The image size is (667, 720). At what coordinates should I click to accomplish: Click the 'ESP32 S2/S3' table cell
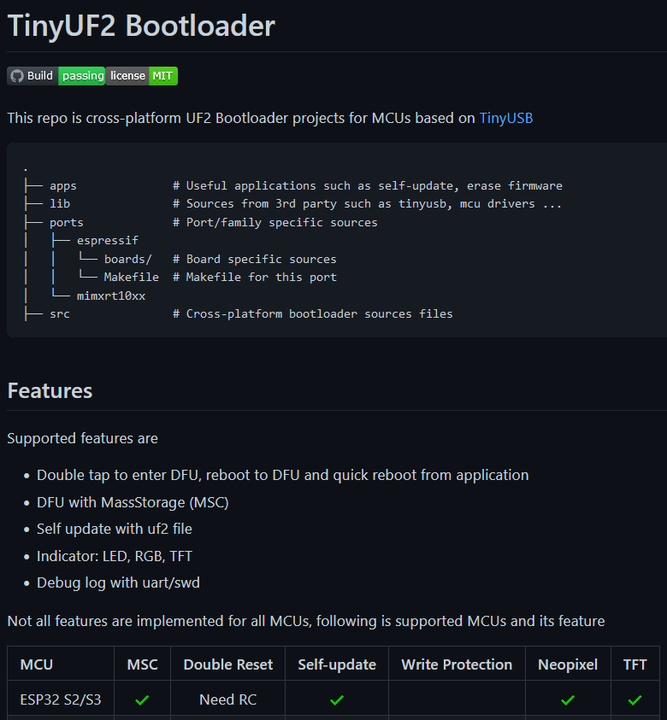[x=60, y=700]
